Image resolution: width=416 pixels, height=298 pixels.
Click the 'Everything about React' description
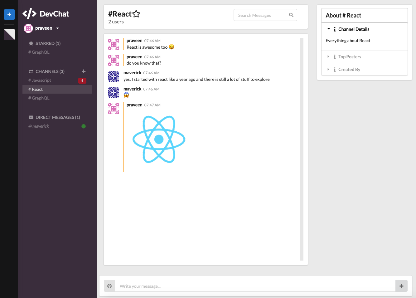tap(348, 41)
